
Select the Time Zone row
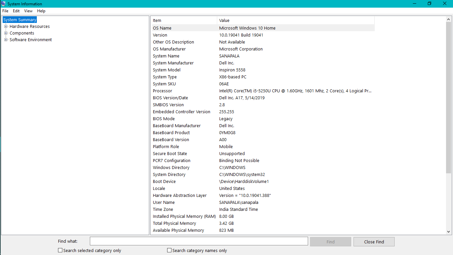coord(263,210)
